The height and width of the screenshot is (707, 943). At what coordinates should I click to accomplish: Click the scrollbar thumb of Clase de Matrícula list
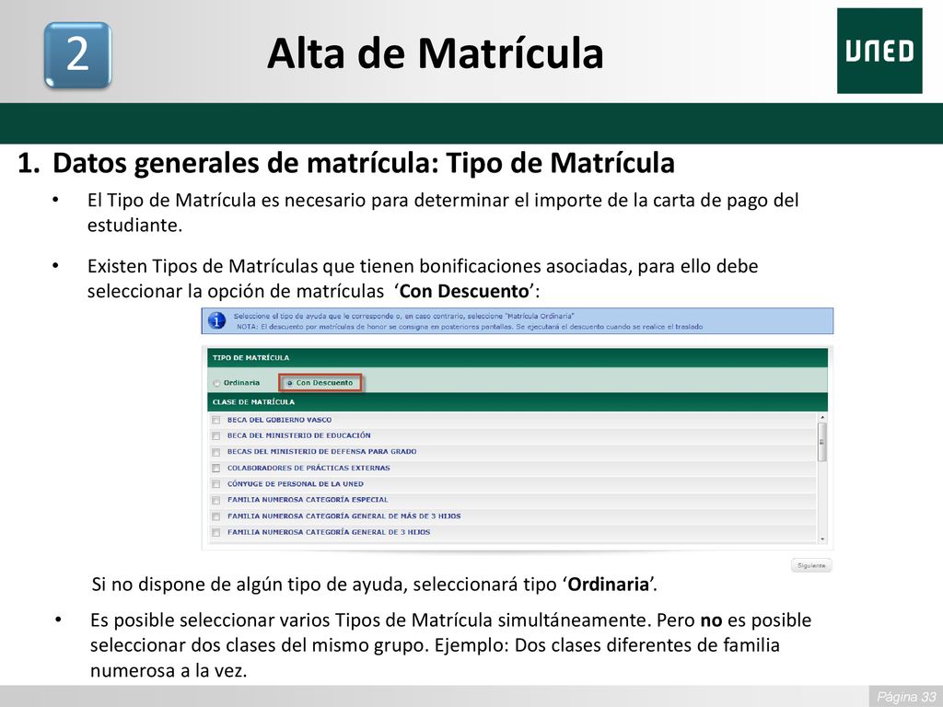click(822, 442)
